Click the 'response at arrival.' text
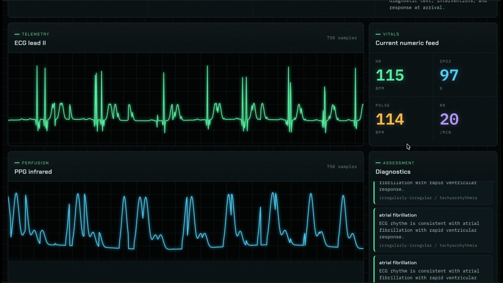This screenshot has height=283, width=503. coord(417,7)
